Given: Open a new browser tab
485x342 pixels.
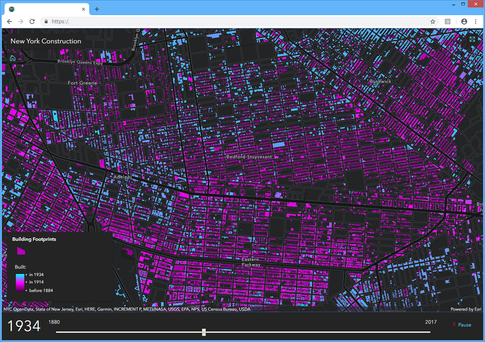Looking at the screenshot, I should (x=97, y=9).
